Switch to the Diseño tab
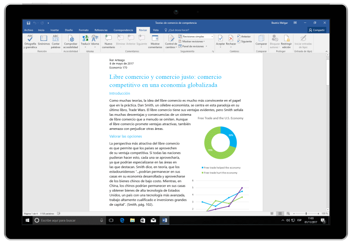The width and height of the screenshot is (352, 244). 69,30
